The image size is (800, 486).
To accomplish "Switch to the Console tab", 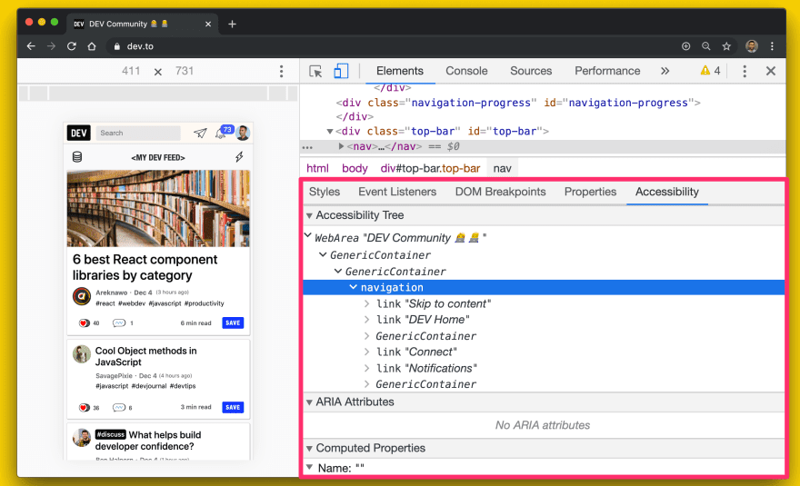I will [466, 71].
